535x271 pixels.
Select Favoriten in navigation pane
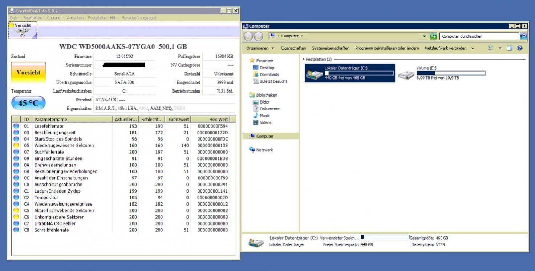(x=264, y=61)
